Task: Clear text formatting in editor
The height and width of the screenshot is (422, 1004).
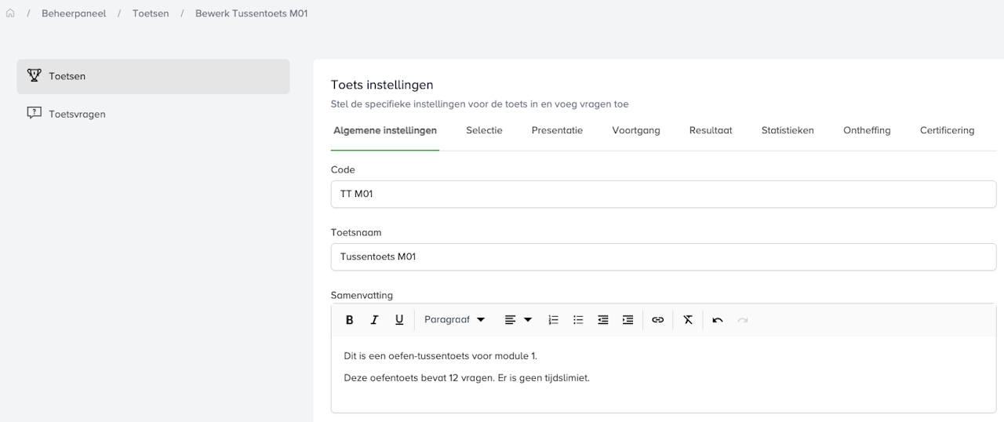Action: pos(688,320)
